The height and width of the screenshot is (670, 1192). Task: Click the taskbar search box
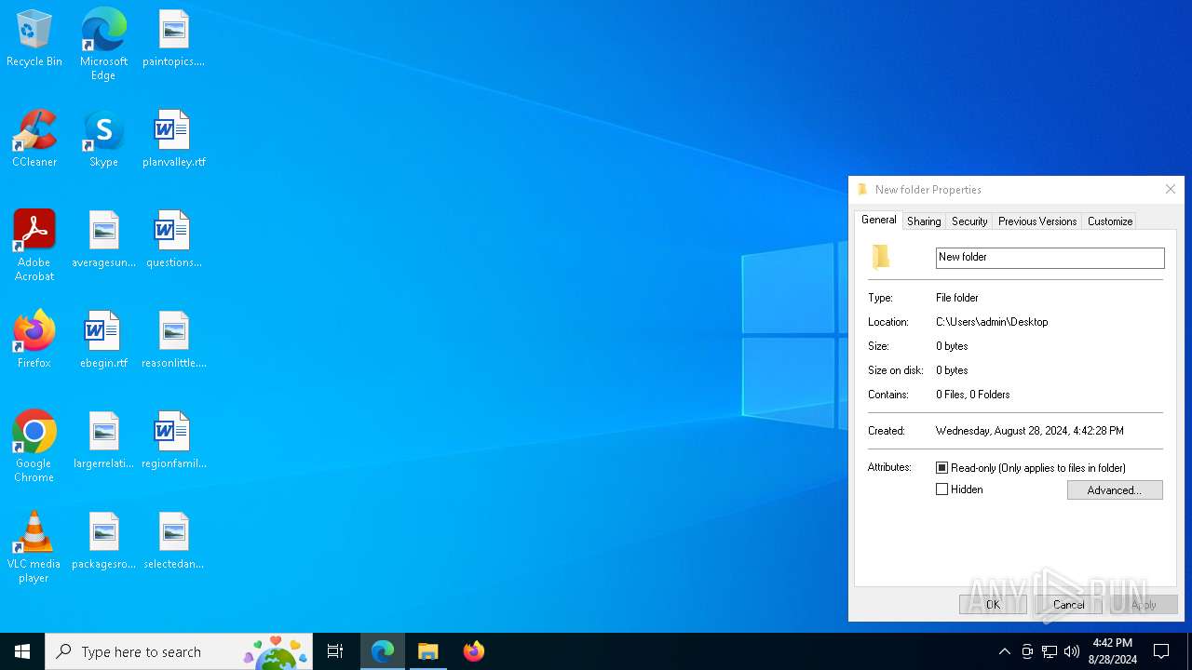[x=179, y=651]
